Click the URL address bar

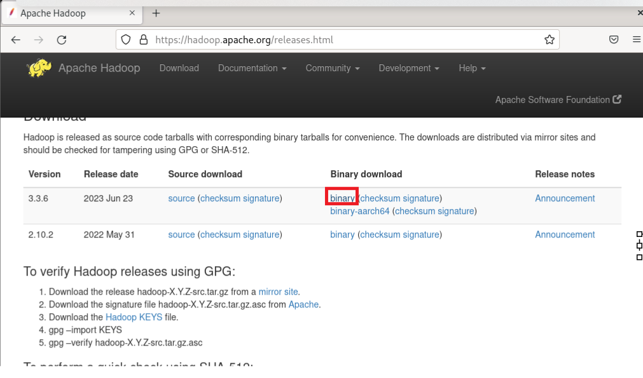(x=338, y=40)
